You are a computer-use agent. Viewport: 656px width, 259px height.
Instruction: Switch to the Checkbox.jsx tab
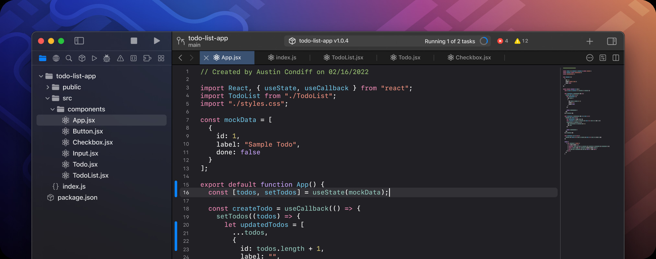tap(469, 58)
